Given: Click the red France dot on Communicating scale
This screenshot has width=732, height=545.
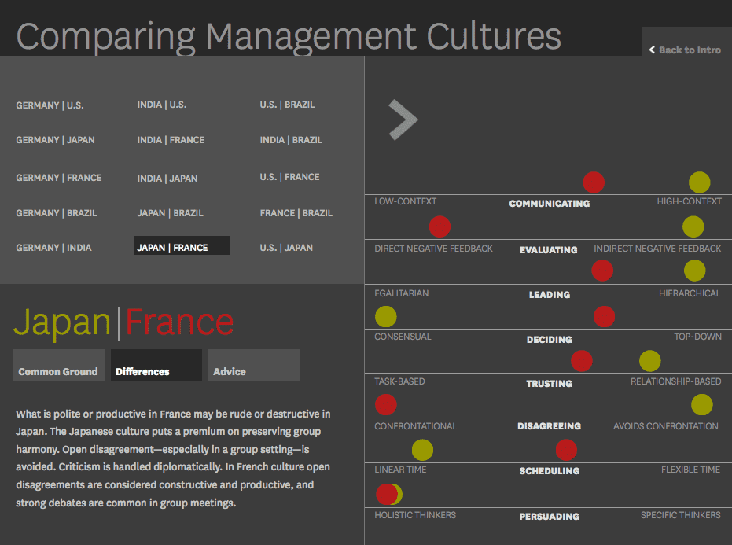Looking at the screenshot, I should 594,182.
